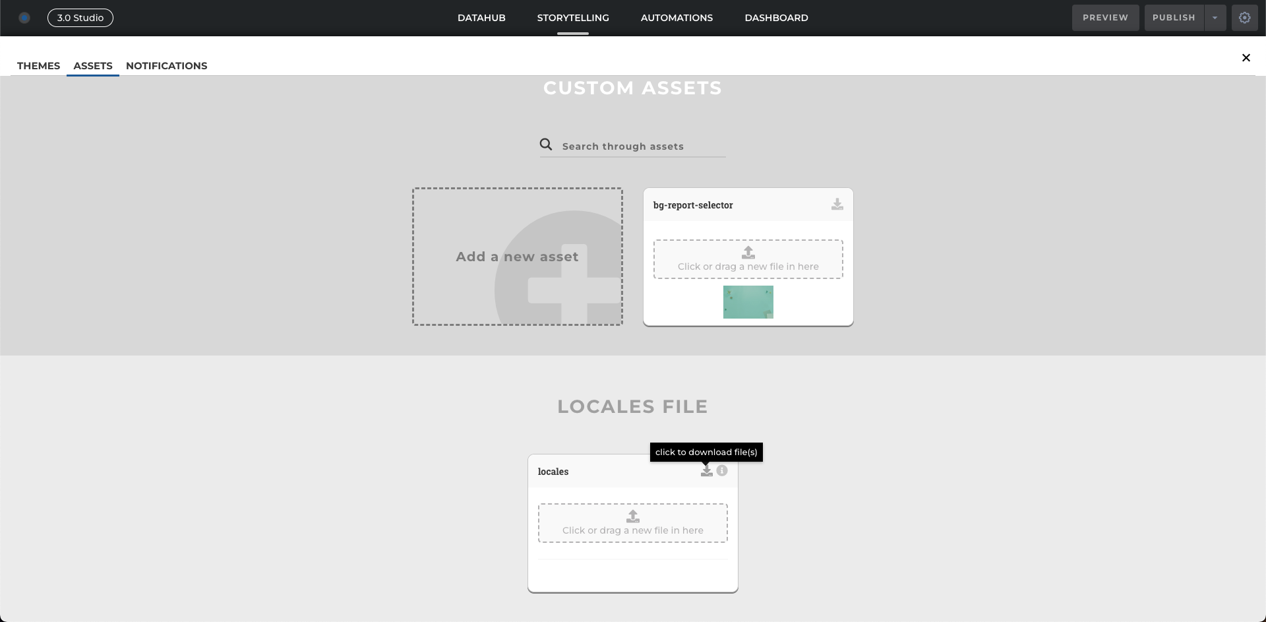Click the info icon next to locales download
Viewport: 1266px width, 622px height.
[x=721, y=470]
